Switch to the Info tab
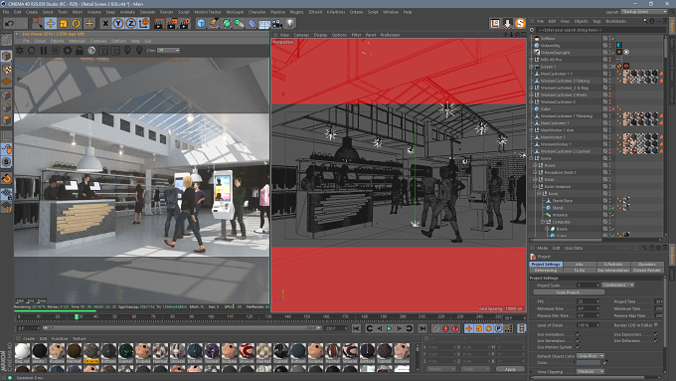 click(580, 264)
